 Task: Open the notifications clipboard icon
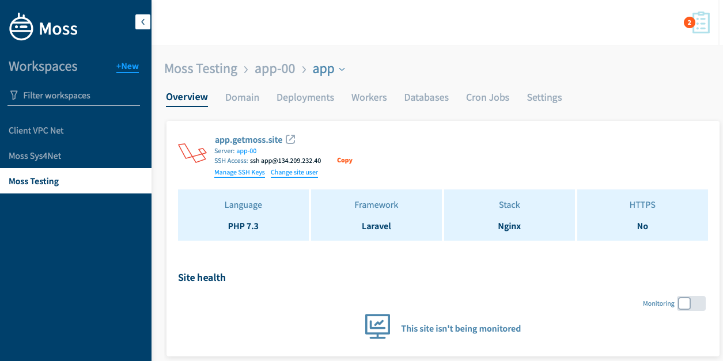[701, 22]
